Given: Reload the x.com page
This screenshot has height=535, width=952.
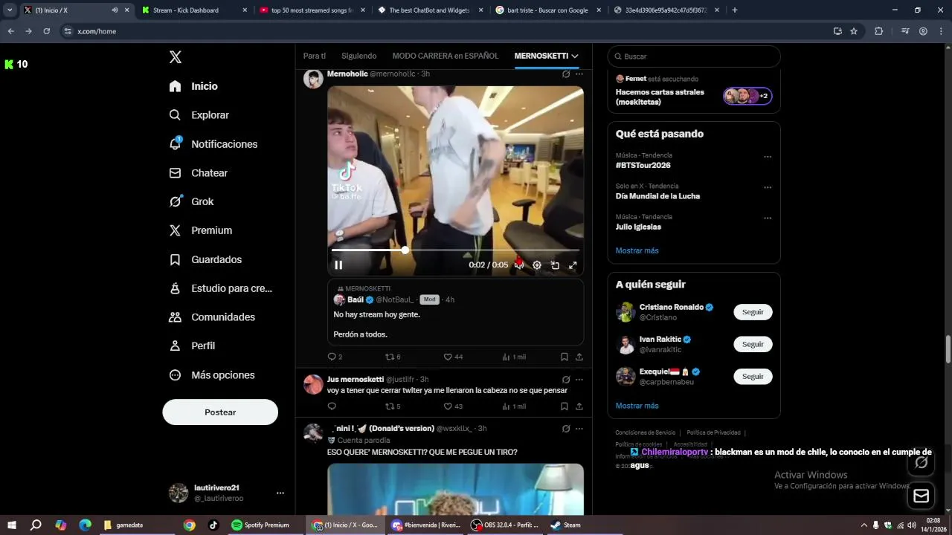Looking at the screenshot, I should [x=46, y=31].
